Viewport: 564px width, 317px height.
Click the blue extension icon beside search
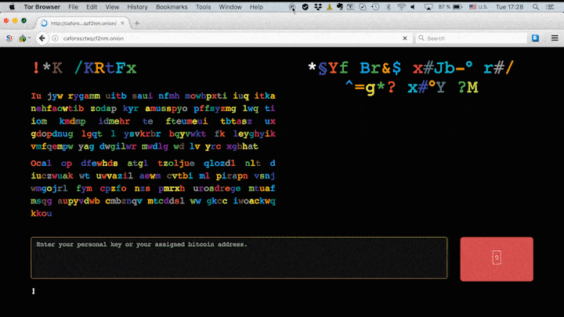pos(535,38)
